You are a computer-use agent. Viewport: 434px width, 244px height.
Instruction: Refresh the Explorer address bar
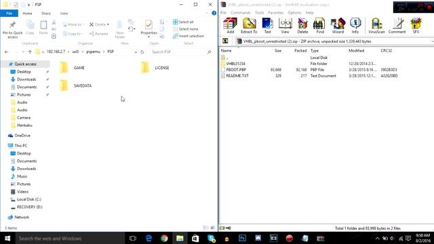(x=142, y=52)
